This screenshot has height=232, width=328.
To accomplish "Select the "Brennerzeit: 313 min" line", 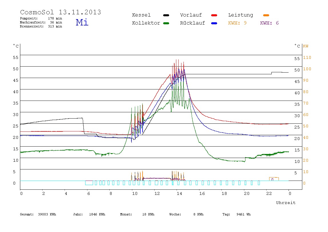I will point(41,26).
